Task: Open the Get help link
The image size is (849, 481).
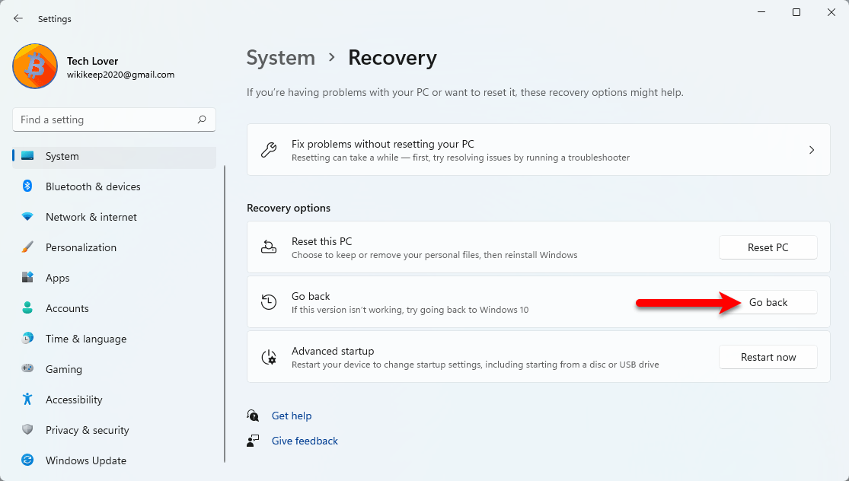Action: coord(292,416)
